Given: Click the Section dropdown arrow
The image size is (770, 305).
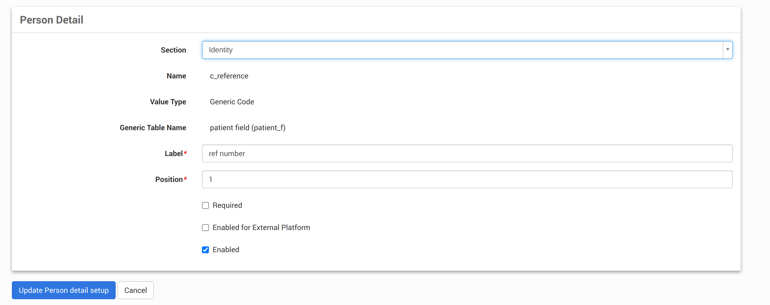Looking at the screenshot, I should coord(727,50).
